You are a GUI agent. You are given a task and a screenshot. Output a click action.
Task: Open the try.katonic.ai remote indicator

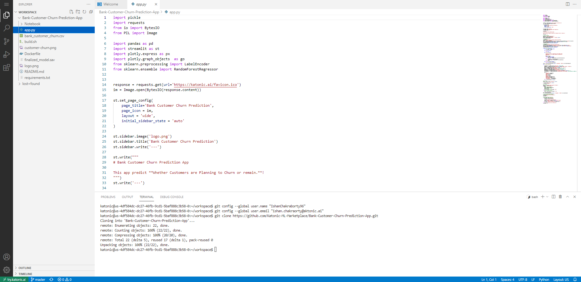pos(14,280)
